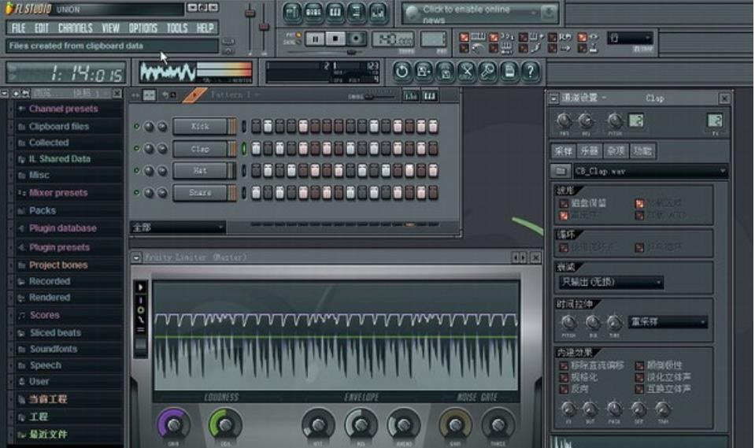The height and width of the screenshot is (448, 755).
Task: Open the audio editor scissors icon
Action: 467,72
